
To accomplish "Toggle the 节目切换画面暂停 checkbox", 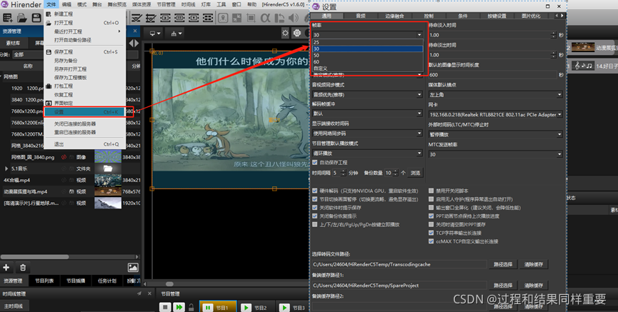I will point(315,199).
